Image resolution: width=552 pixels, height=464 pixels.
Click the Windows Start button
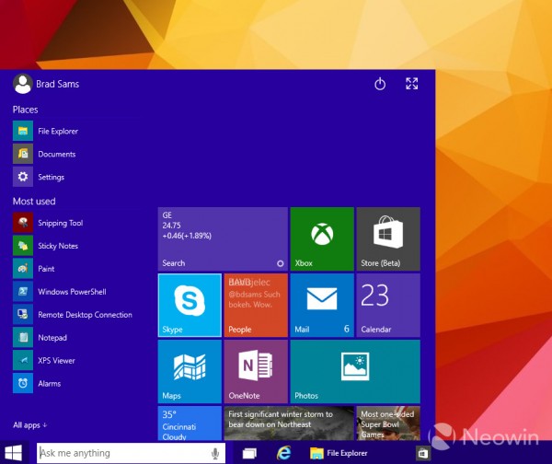(x=15, y=453)
